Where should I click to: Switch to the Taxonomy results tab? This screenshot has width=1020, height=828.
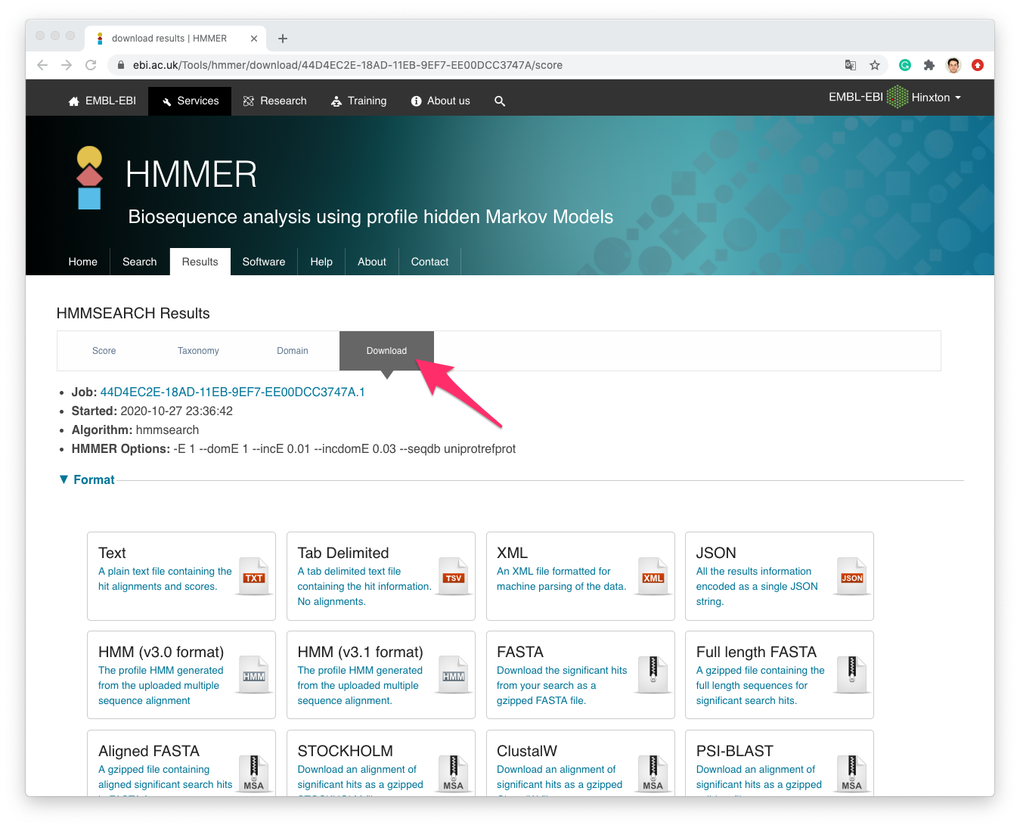(x=198, y=350)
